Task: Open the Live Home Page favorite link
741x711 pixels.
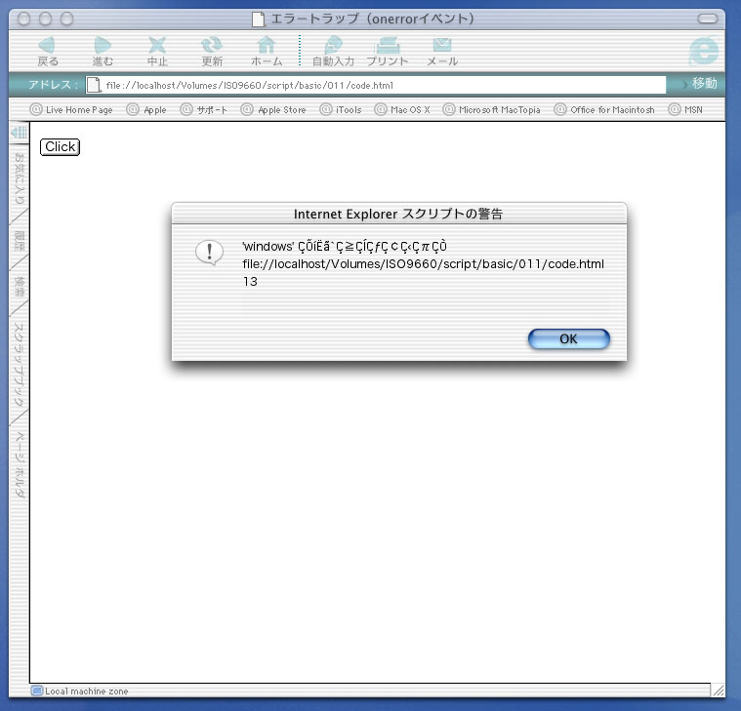Action: pyautogui.click(x=71, y=109)
